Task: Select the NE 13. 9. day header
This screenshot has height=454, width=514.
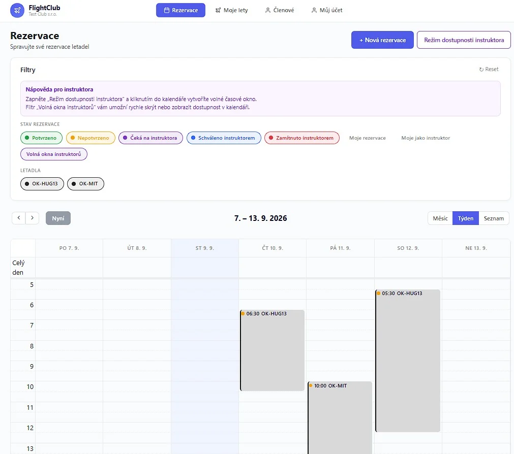Action: [476, 248]
